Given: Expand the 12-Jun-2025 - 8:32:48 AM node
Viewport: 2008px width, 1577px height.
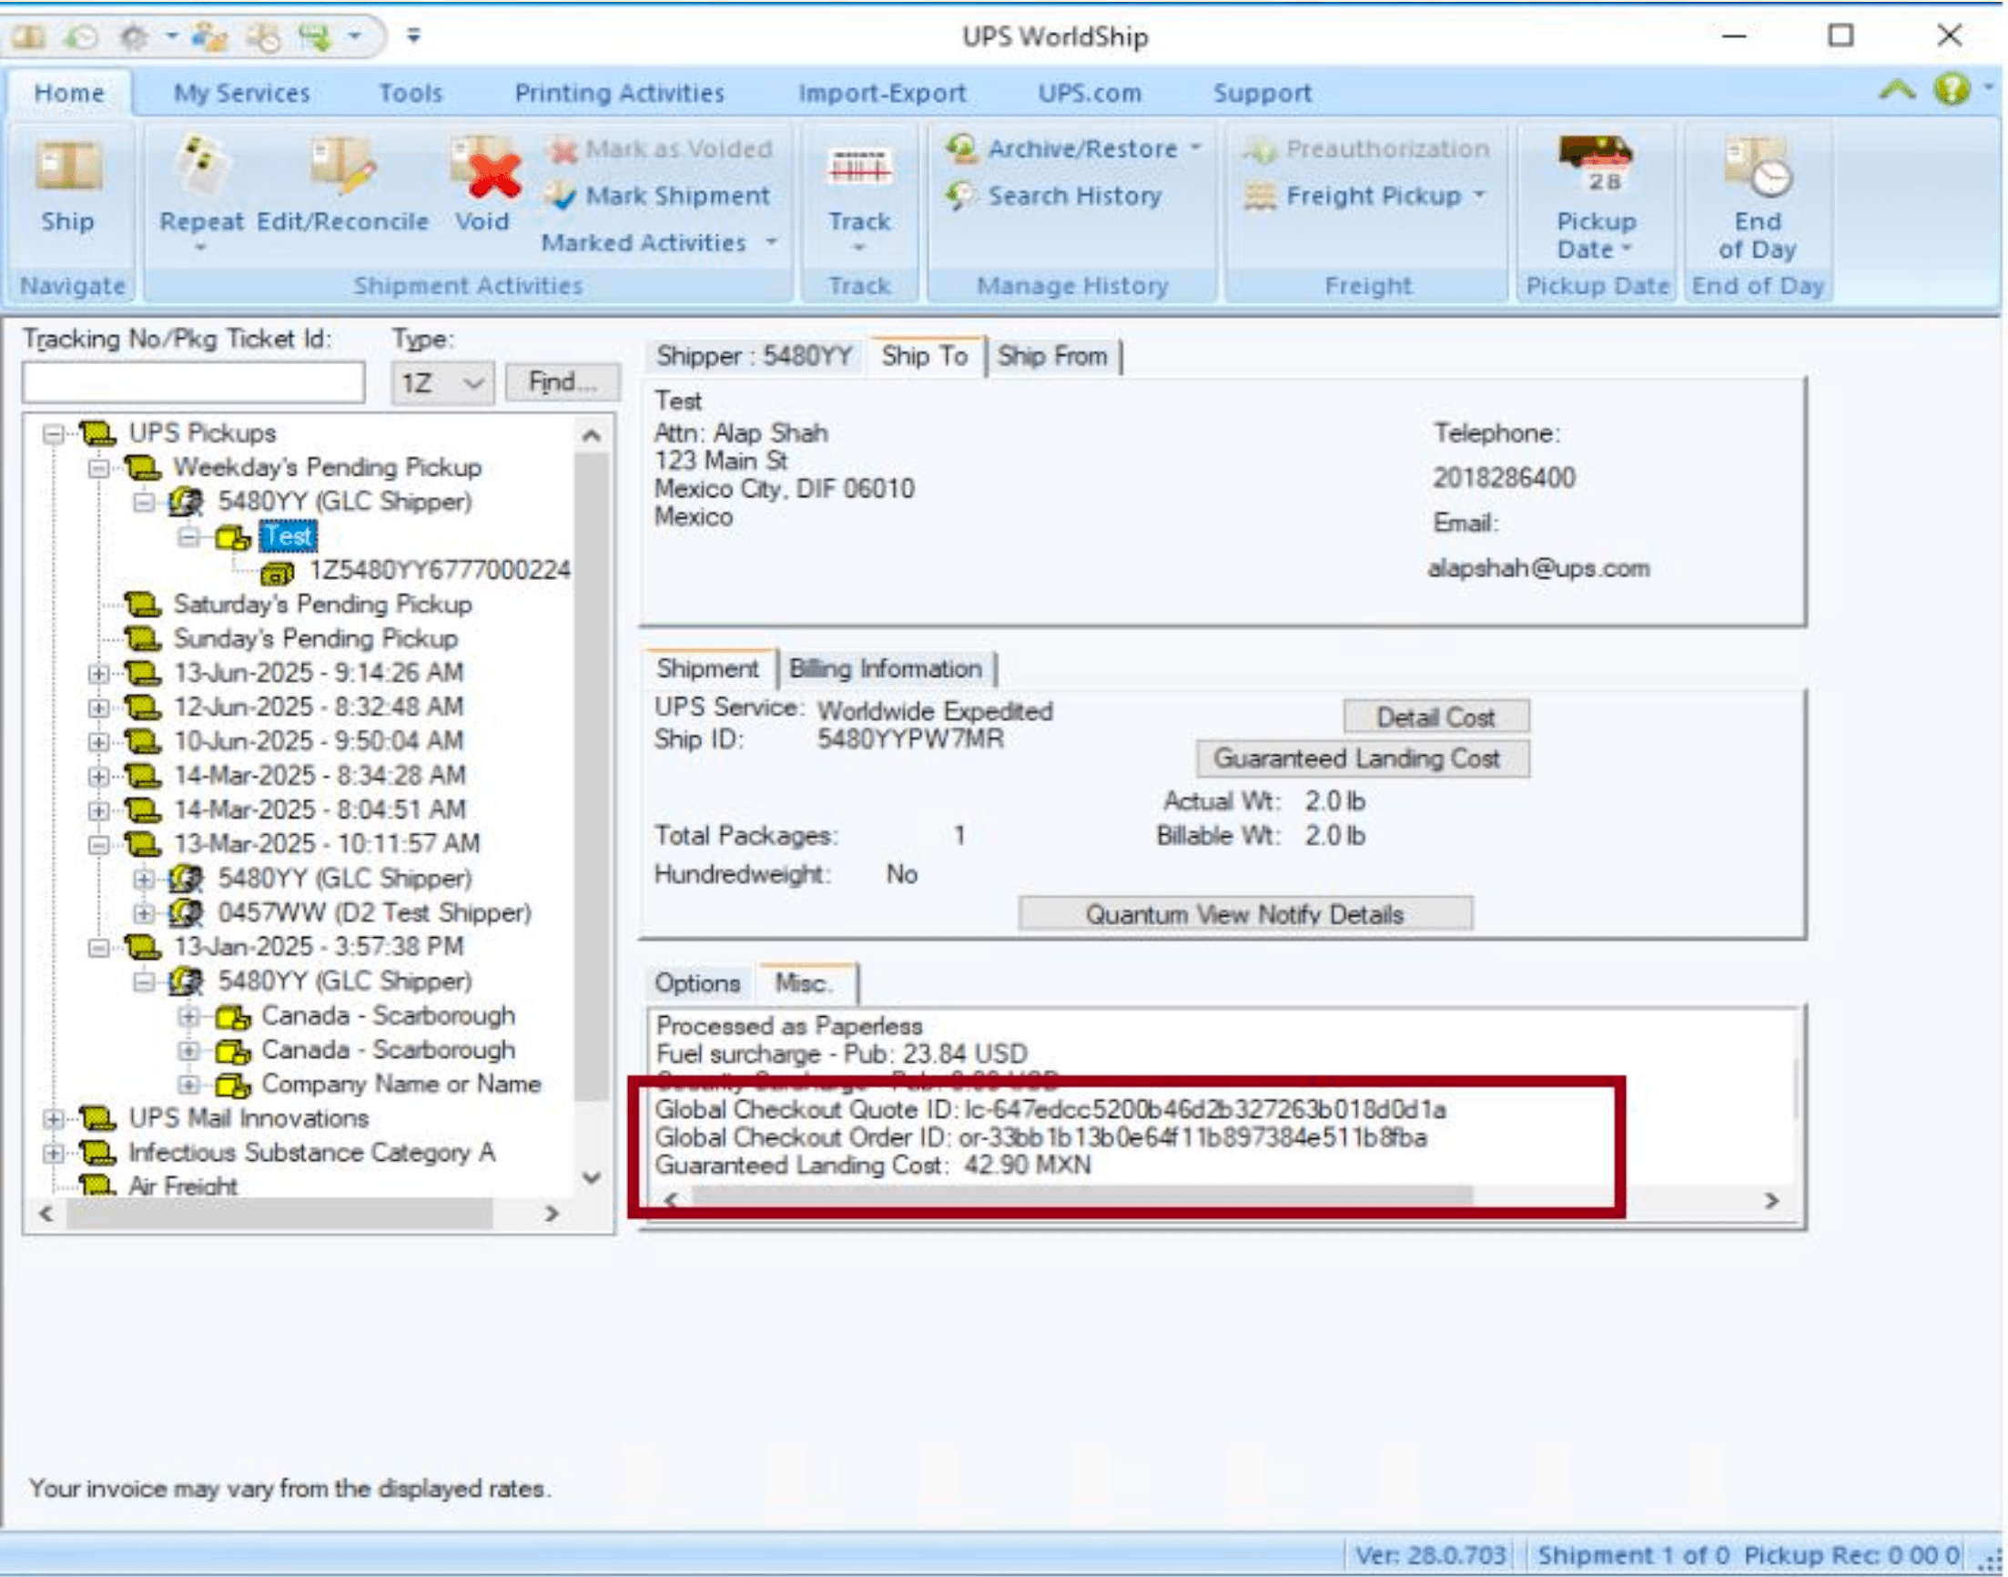Looking at the screenshot, I should pyautogui.click(x=98, y=708).
